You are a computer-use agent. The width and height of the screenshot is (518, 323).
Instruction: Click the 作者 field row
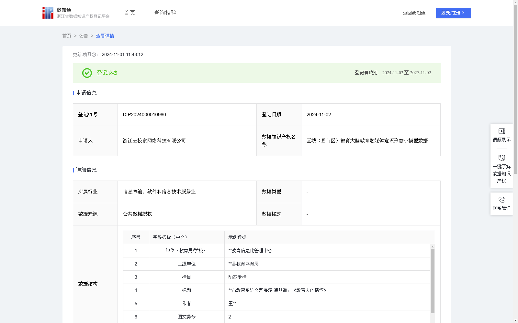pos(277,304)
